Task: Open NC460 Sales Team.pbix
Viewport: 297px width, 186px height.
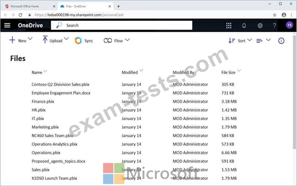Action: click(x=52, y=136)
